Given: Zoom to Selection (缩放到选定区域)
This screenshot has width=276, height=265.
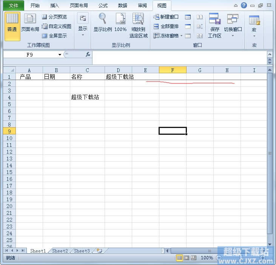Looking at the screenshot, I should 138,26.
